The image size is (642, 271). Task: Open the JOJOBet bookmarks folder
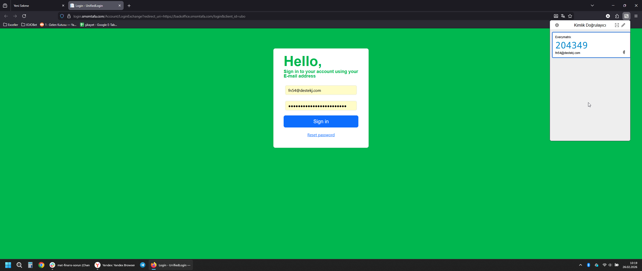click(29, 25)
